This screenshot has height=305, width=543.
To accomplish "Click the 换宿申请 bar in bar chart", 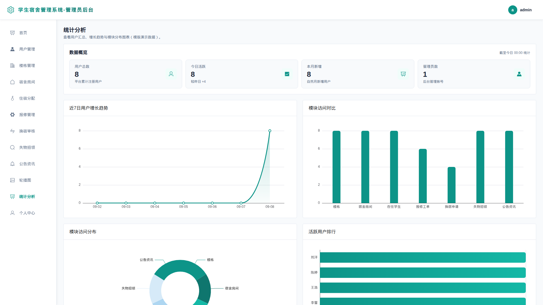I will [452, 185].
